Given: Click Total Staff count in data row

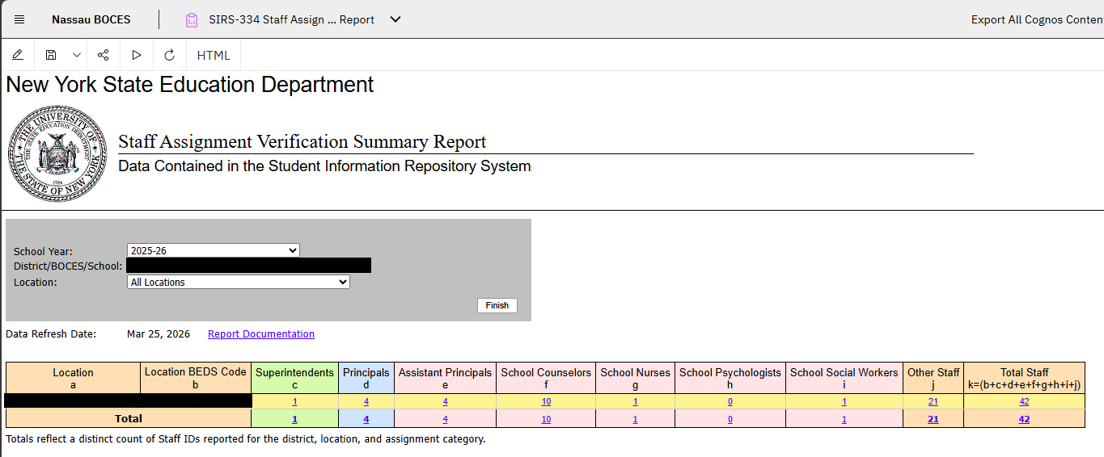Looking at the screenshot, I should 1024,402.
